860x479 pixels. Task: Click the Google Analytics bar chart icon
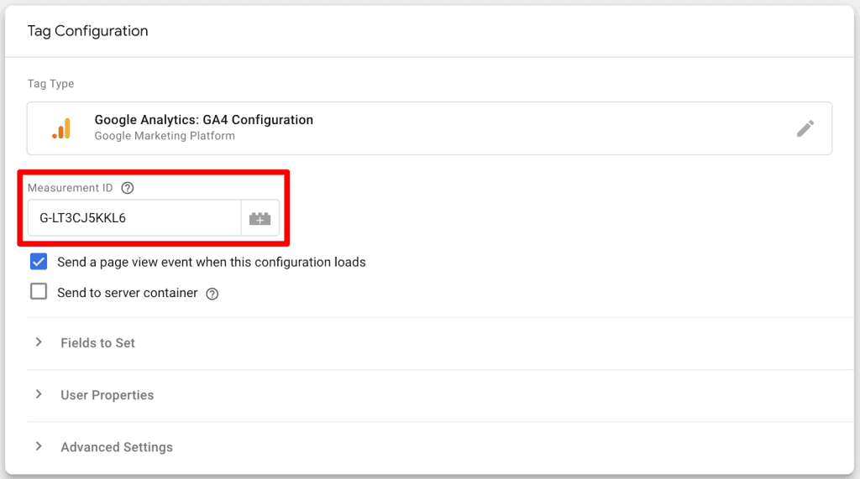pos(62,128)
